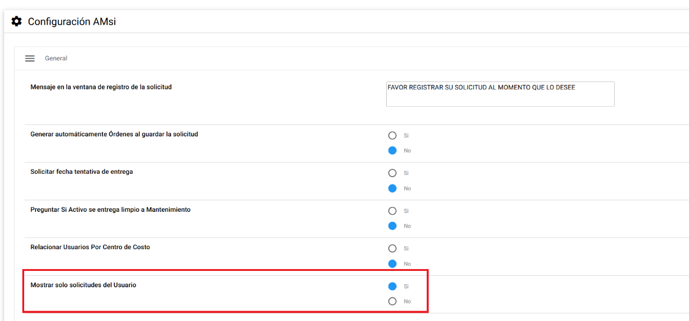Select the General section label

click(x=56, y=59)
